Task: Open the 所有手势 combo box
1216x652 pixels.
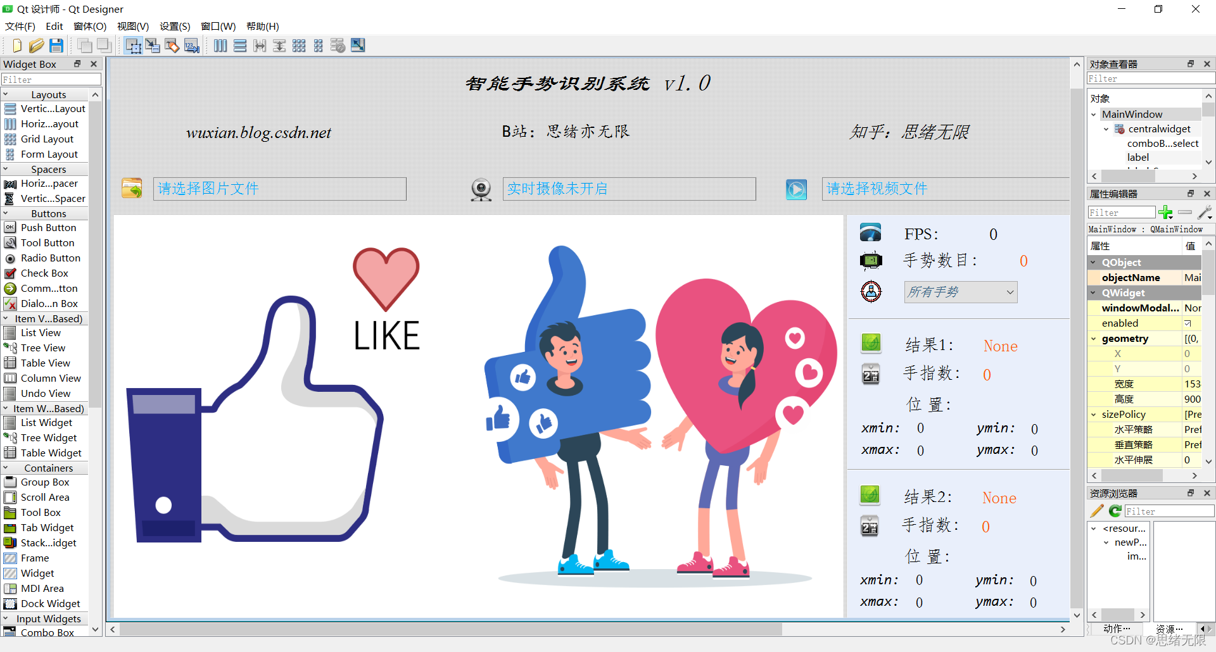Action: 961,292
